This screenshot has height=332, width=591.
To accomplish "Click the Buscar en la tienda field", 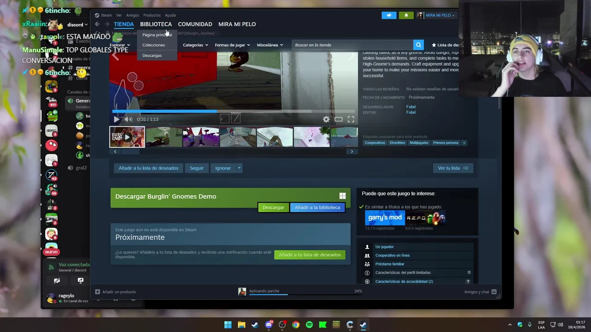I will pyautogui.click(x=353, y=45).
